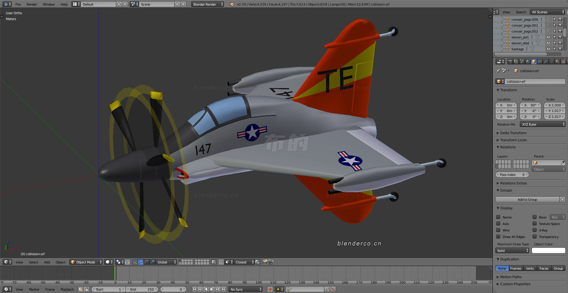Viewport: 568px width, 293px height.
Task: Open the Object Mode dropdown
Action: (x=86, y=262)
